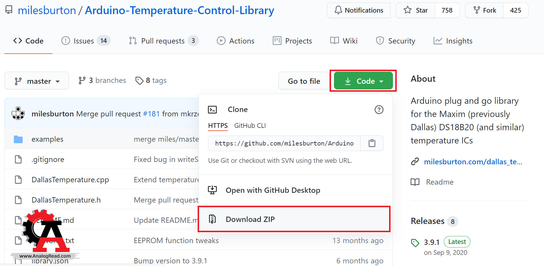
Task: Open the Issues tab
Action: [86, 41]
